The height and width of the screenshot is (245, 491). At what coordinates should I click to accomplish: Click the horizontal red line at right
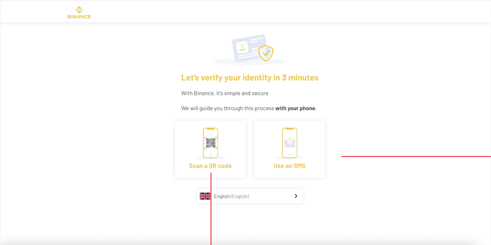pyautogui.click(x=416, y=156)
